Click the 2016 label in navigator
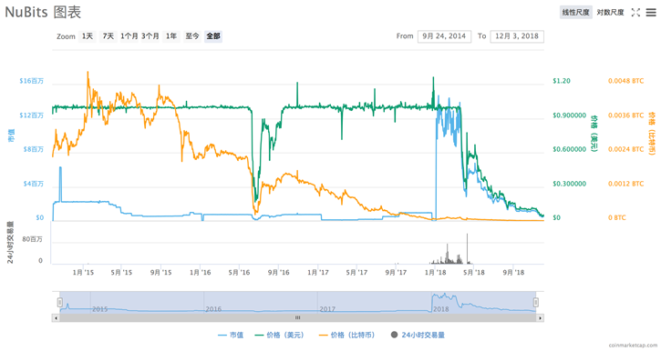The width and height of the screenshot is (661, 351). 213,309
